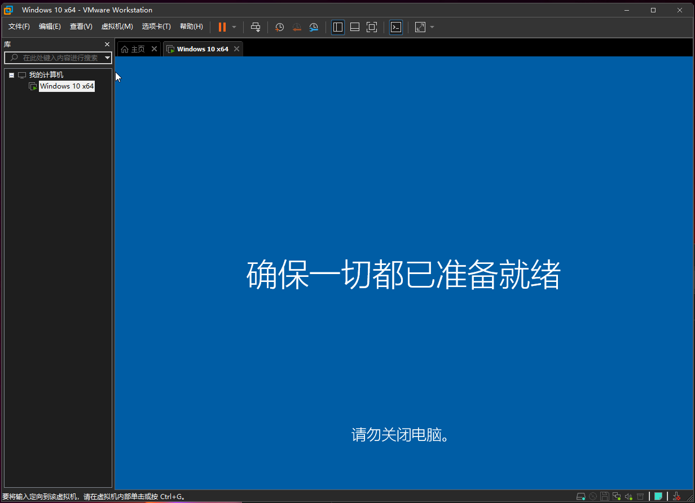Click the cyan message log note icon

(x=658, y=496)
